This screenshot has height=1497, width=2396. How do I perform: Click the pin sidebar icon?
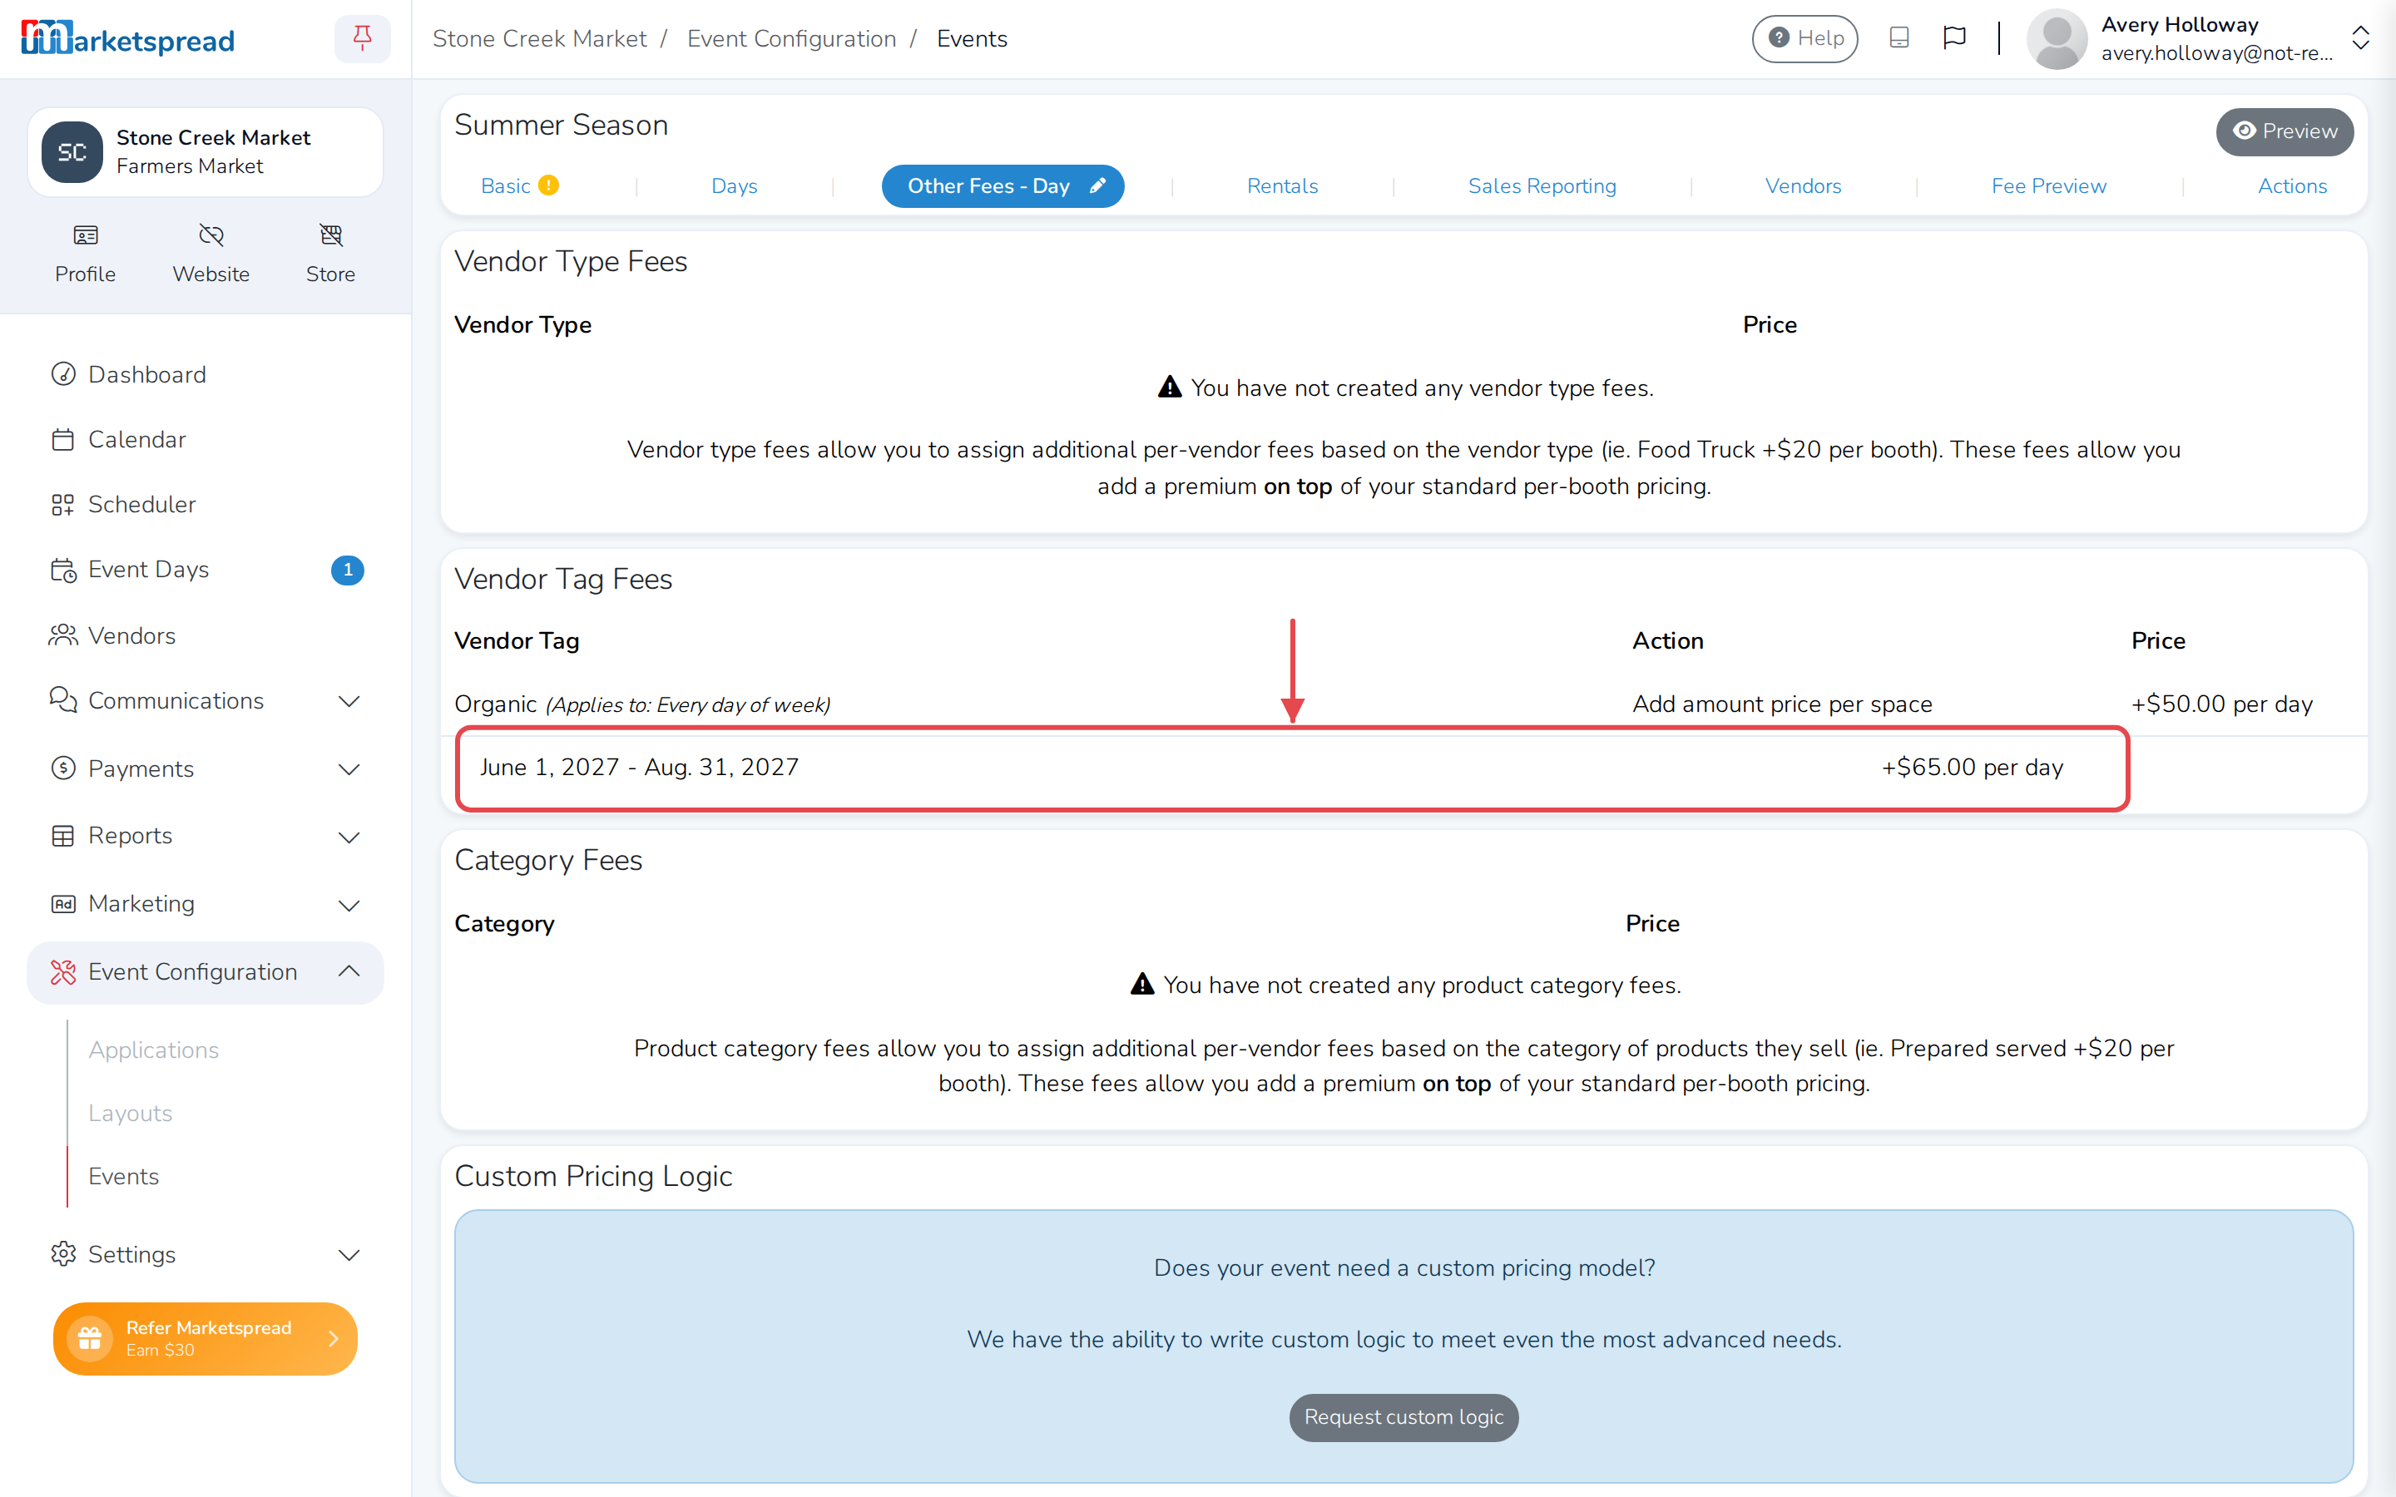[363, 38]
